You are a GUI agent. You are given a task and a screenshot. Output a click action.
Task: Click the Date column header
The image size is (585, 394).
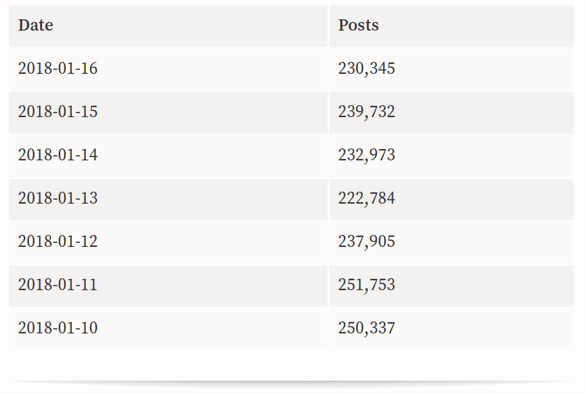168,26
